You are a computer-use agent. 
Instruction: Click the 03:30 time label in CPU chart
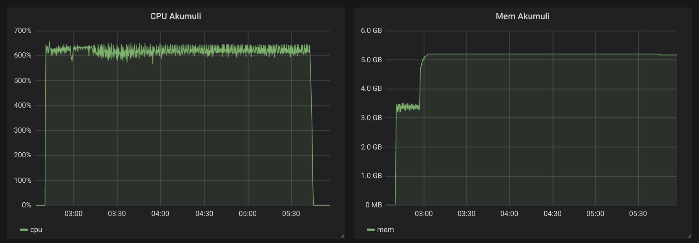pyautogui.click(x=117, y=214)
